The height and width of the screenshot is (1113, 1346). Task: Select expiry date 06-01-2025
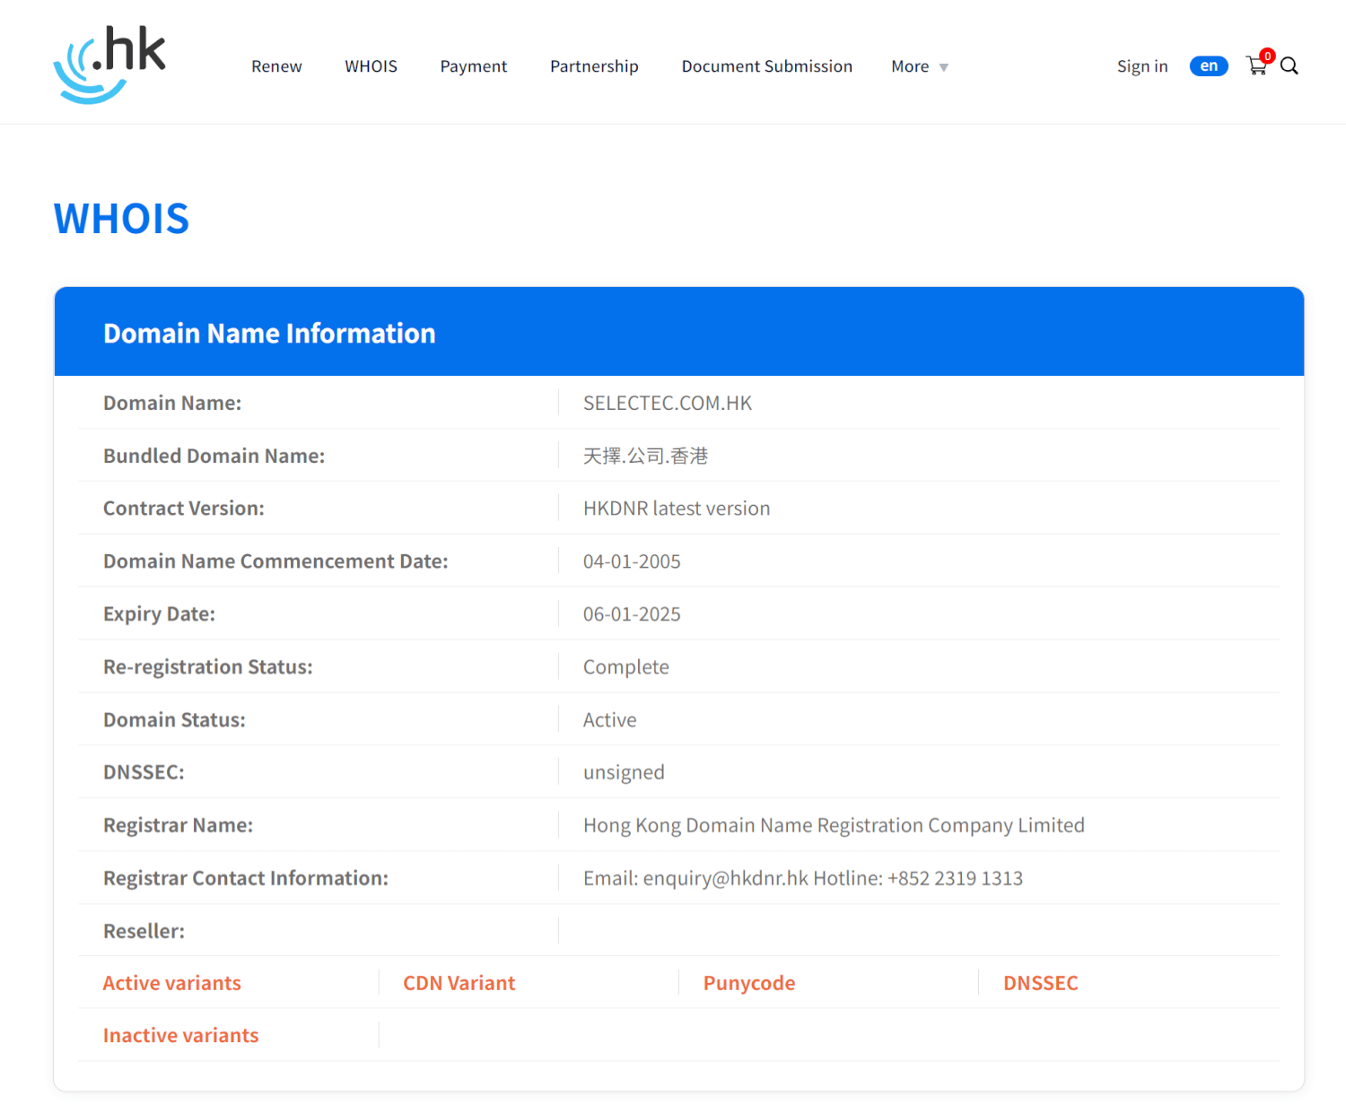632,614
